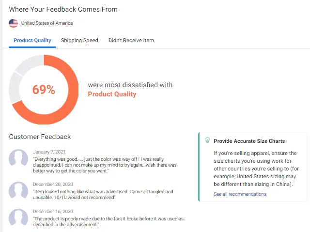Switch to the Product Quality tab
Viewport: 310px width, 232px height.
(32, 40)
